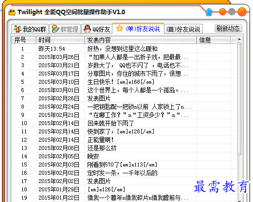Select the post 这个世界上，每个人都是一个孤岛

(x=138, y=90)
